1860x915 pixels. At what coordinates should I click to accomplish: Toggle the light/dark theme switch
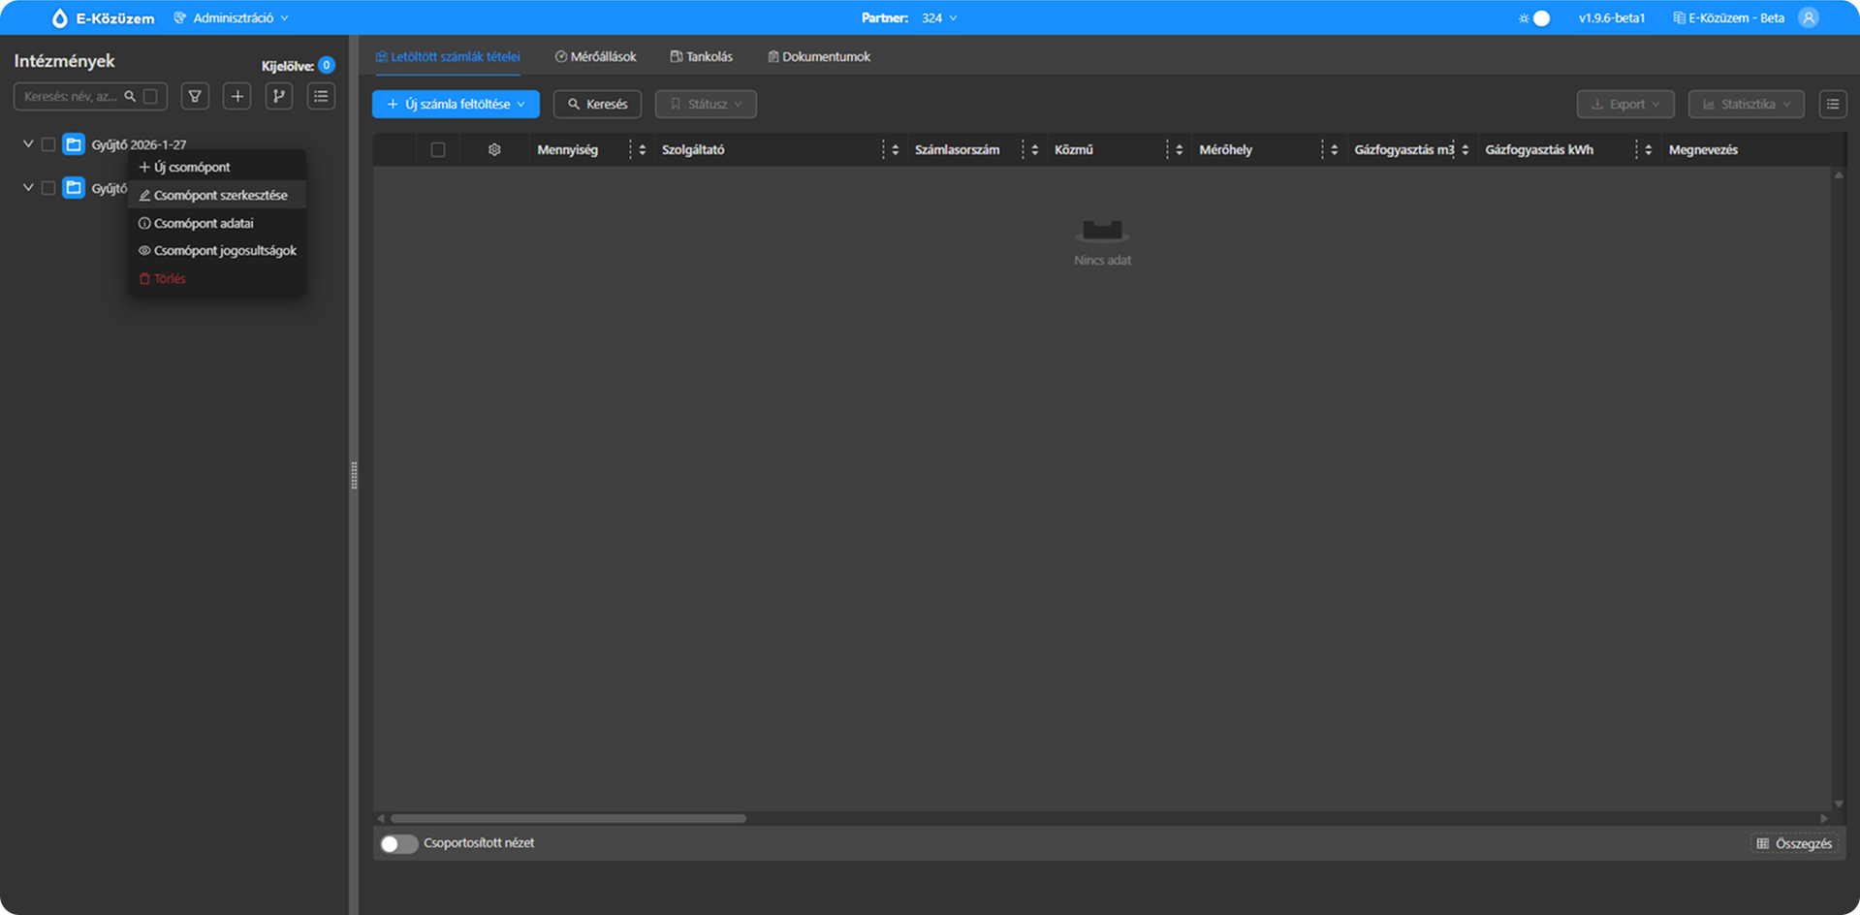click(1539, 18)
